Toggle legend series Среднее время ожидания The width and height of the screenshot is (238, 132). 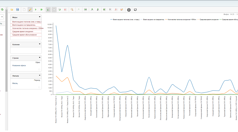click(208, 20)
